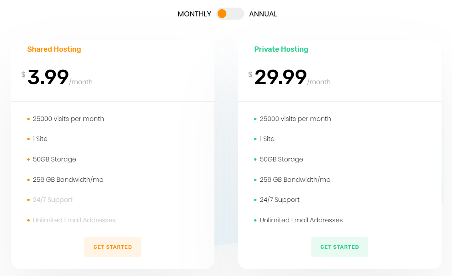The height and width of the screenshot is (276, 452).
Task: Click the green Get Started button
Action: [339, 247]
